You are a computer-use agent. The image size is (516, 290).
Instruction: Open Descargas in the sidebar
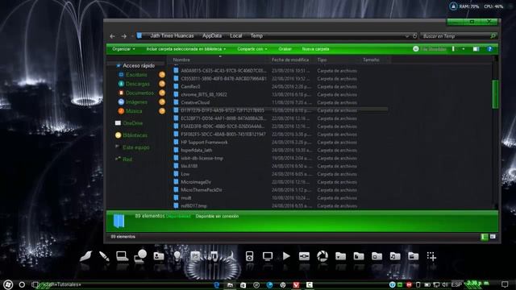pyautogui.click(x=138, y=84)
